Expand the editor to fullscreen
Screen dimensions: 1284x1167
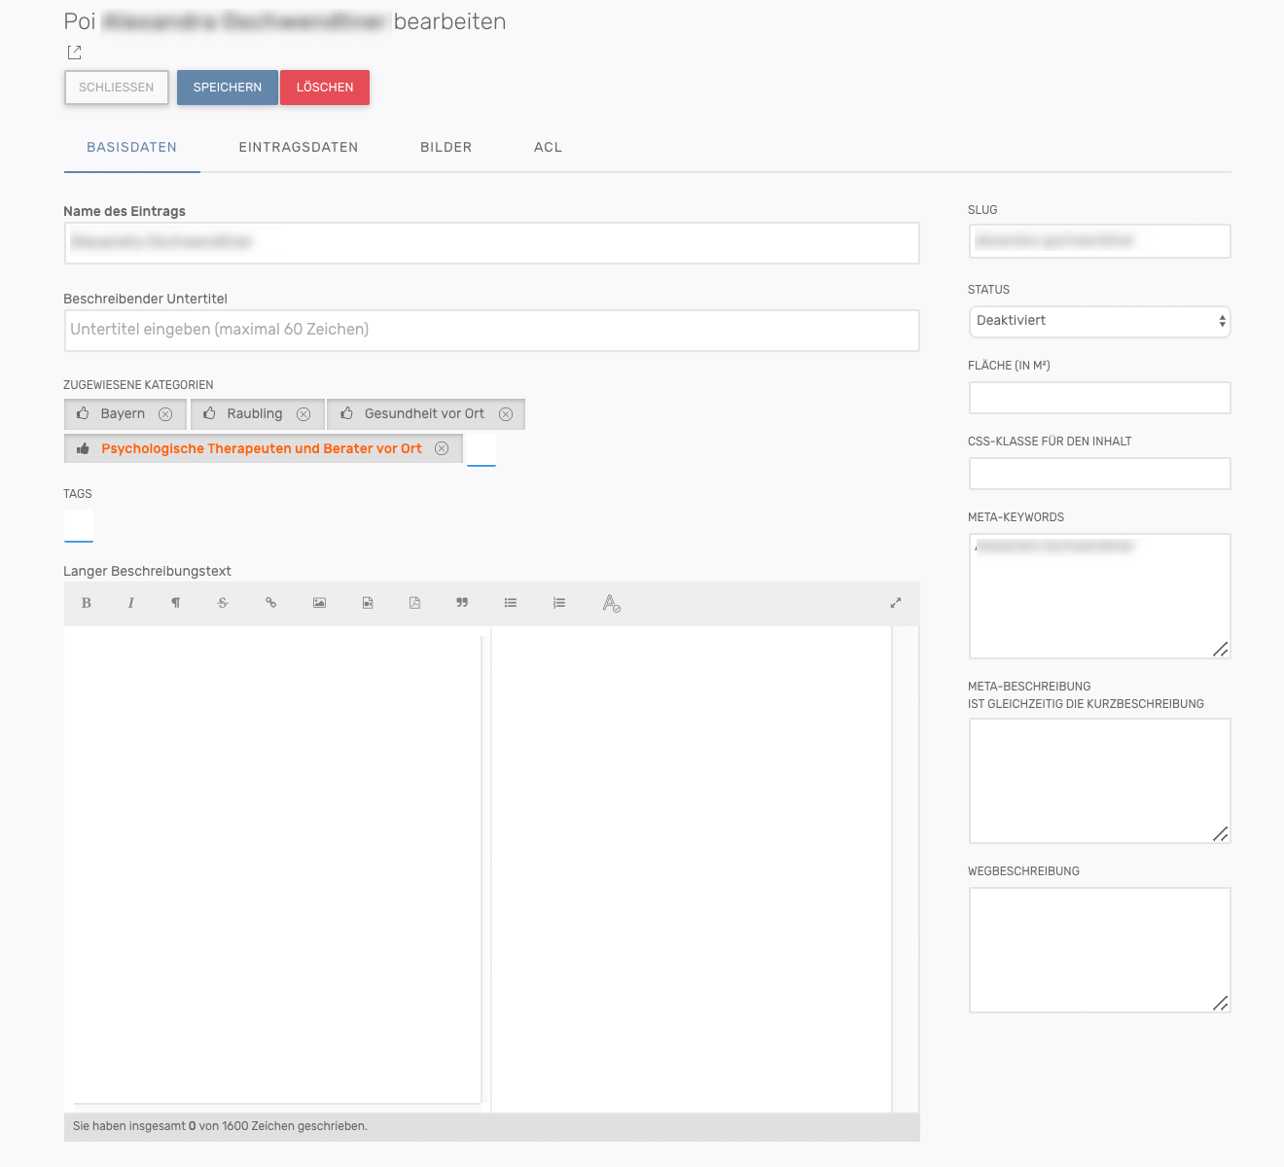tap(896, 603)
